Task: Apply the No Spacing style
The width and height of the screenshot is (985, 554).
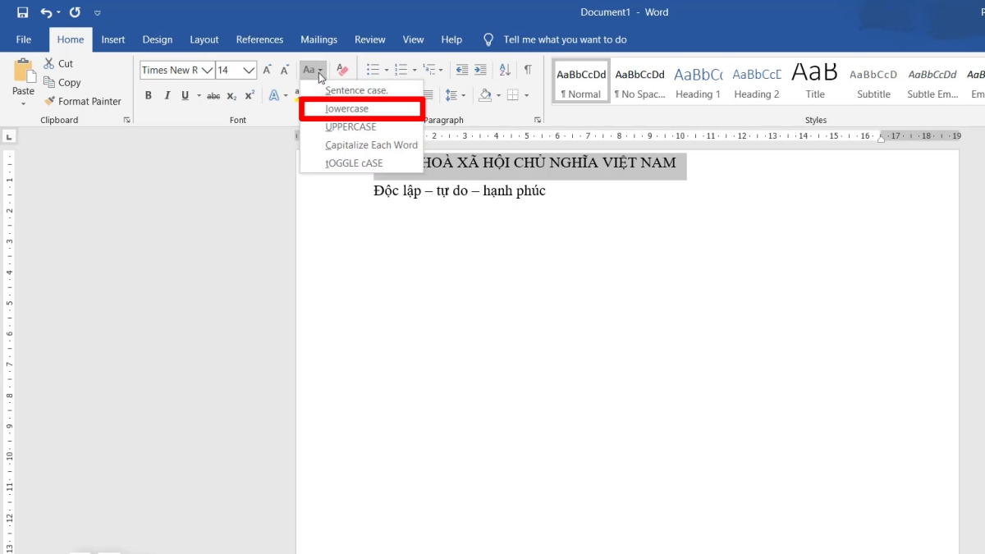Action: pos(639,81)
